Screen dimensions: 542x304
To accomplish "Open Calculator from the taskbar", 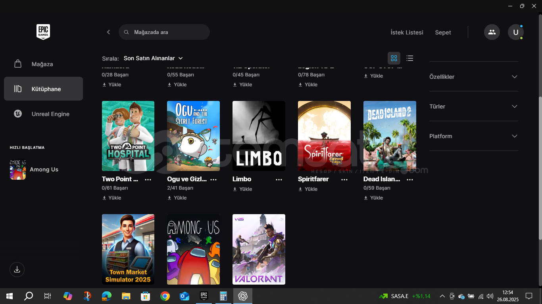I will pos(223,296).
